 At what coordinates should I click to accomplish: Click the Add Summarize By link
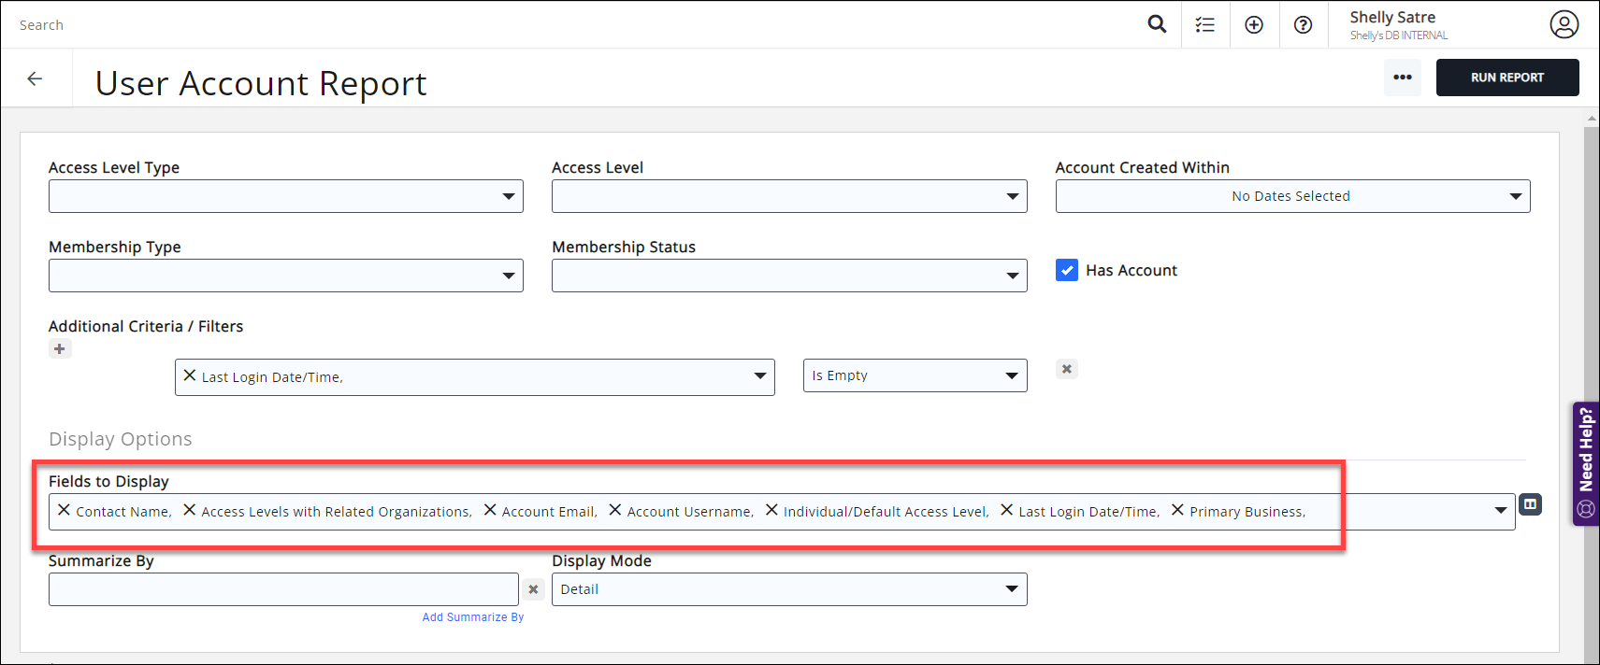(472, 617)
